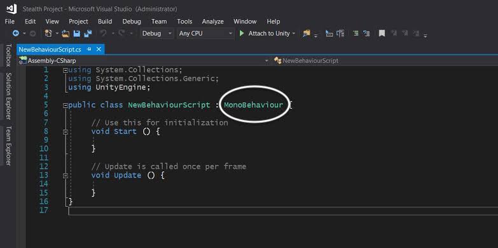Click the New Project toolbar icon
498x248 pixels.
tap(48, 33)
